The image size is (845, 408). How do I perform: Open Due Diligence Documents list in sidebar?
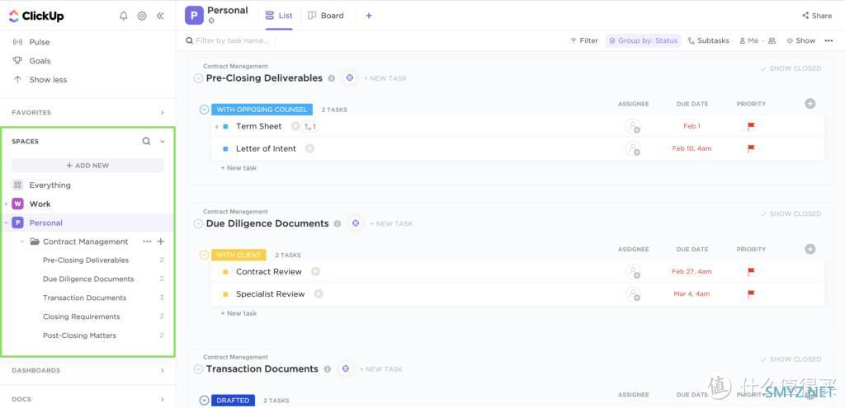(88, 279)
